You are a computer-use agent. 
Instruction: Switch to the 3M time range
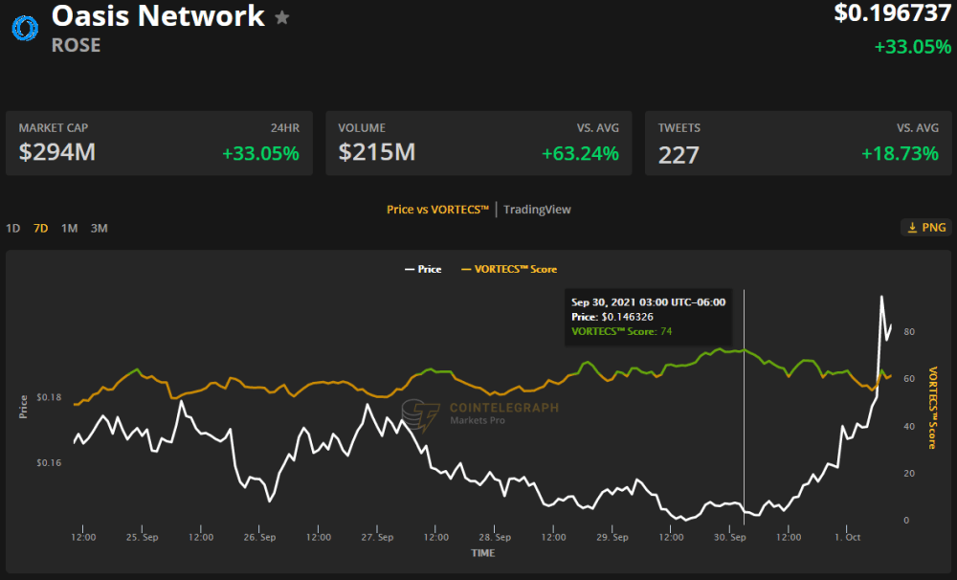[99, 229]
